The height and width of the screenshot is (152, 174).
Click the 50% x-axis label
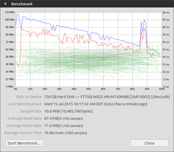pos(88,89)
